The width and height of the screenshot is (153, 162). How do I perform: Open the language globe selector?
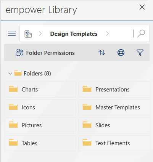(x=121, y=53)
